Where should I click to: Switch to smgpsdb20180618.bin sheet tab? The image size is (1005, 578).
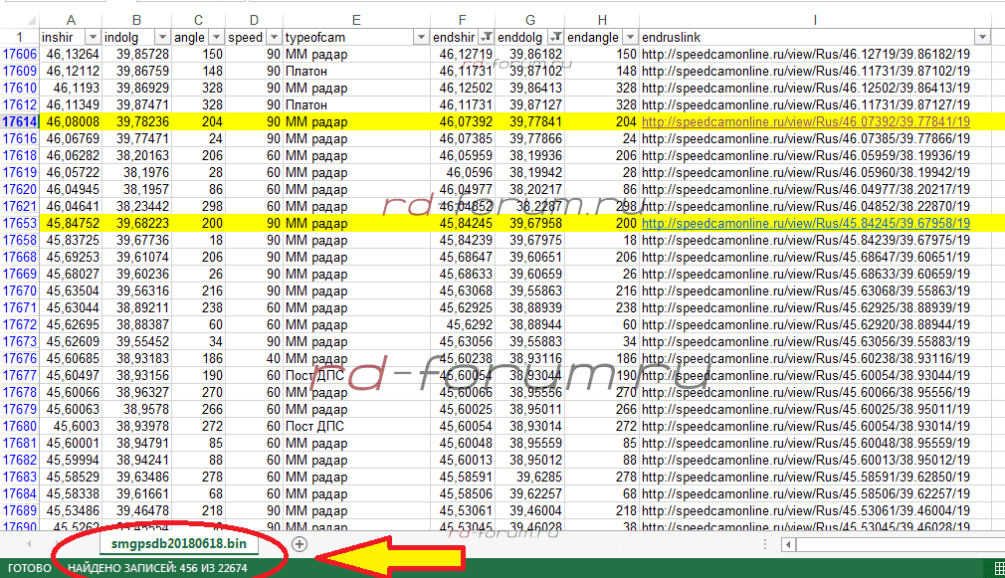[179, 544]
